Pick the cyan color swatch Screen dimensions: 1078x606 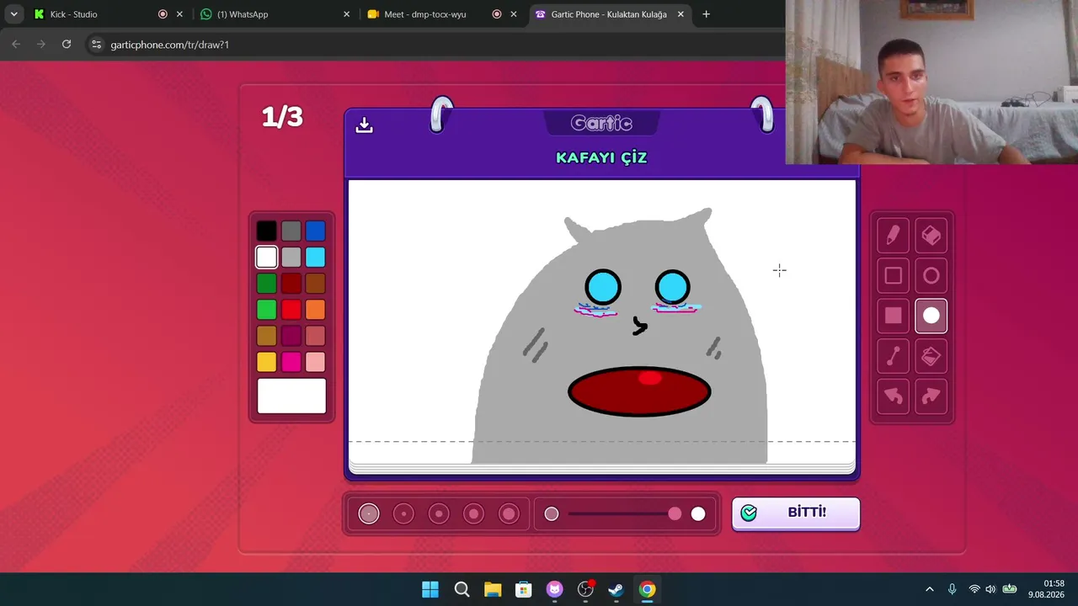[316, 257]
